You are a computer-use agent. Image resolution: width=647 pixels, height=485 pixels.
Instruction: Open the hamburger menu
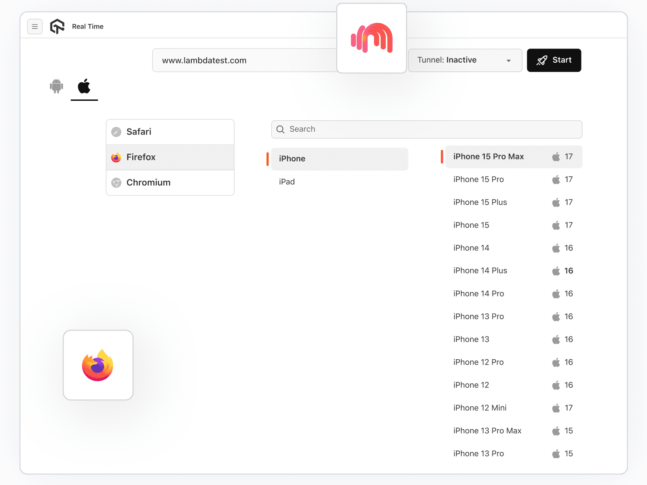[35, 26]
